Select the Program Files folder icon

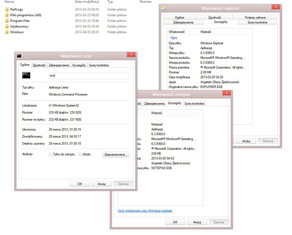(x=7, y=21)
